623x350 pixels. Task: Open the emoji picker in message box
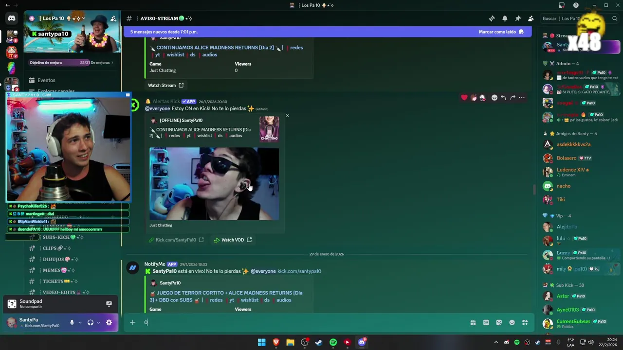click(x=512, y=322)
